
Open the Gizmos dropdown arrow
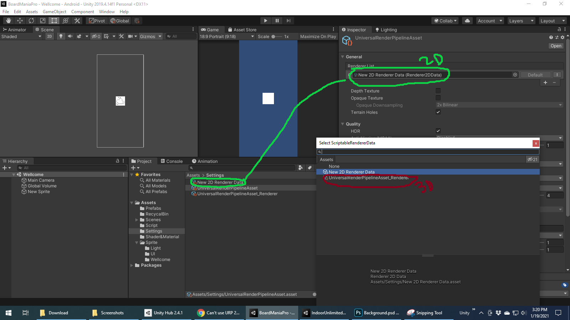[x=160, y=36]
